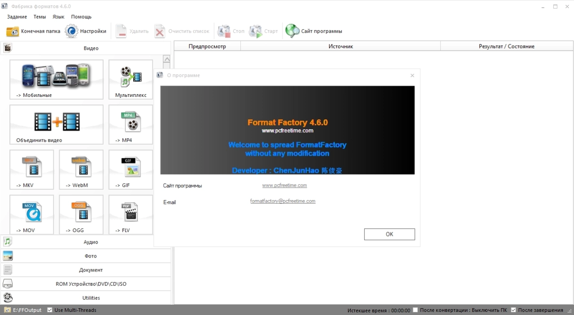Click the Предпросмотр column header
The width and height of the screenshot is (574, 315).
[x=207, y=46]
